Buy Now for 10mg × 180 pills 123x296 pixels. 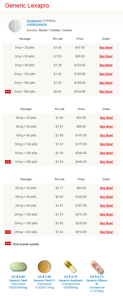click(x=106, y=153)
